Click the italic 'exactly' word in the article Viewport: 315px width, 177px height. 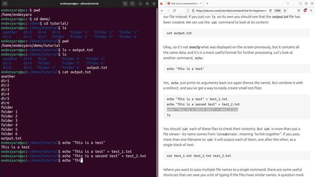195,47
